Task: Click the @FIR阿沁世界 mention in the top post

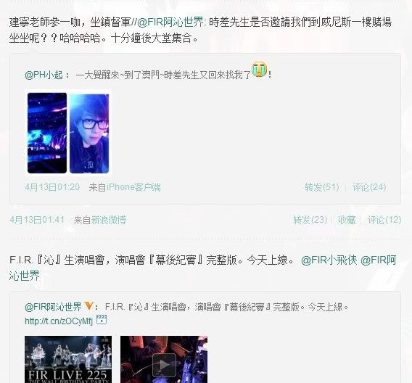Action: (170, 22)
